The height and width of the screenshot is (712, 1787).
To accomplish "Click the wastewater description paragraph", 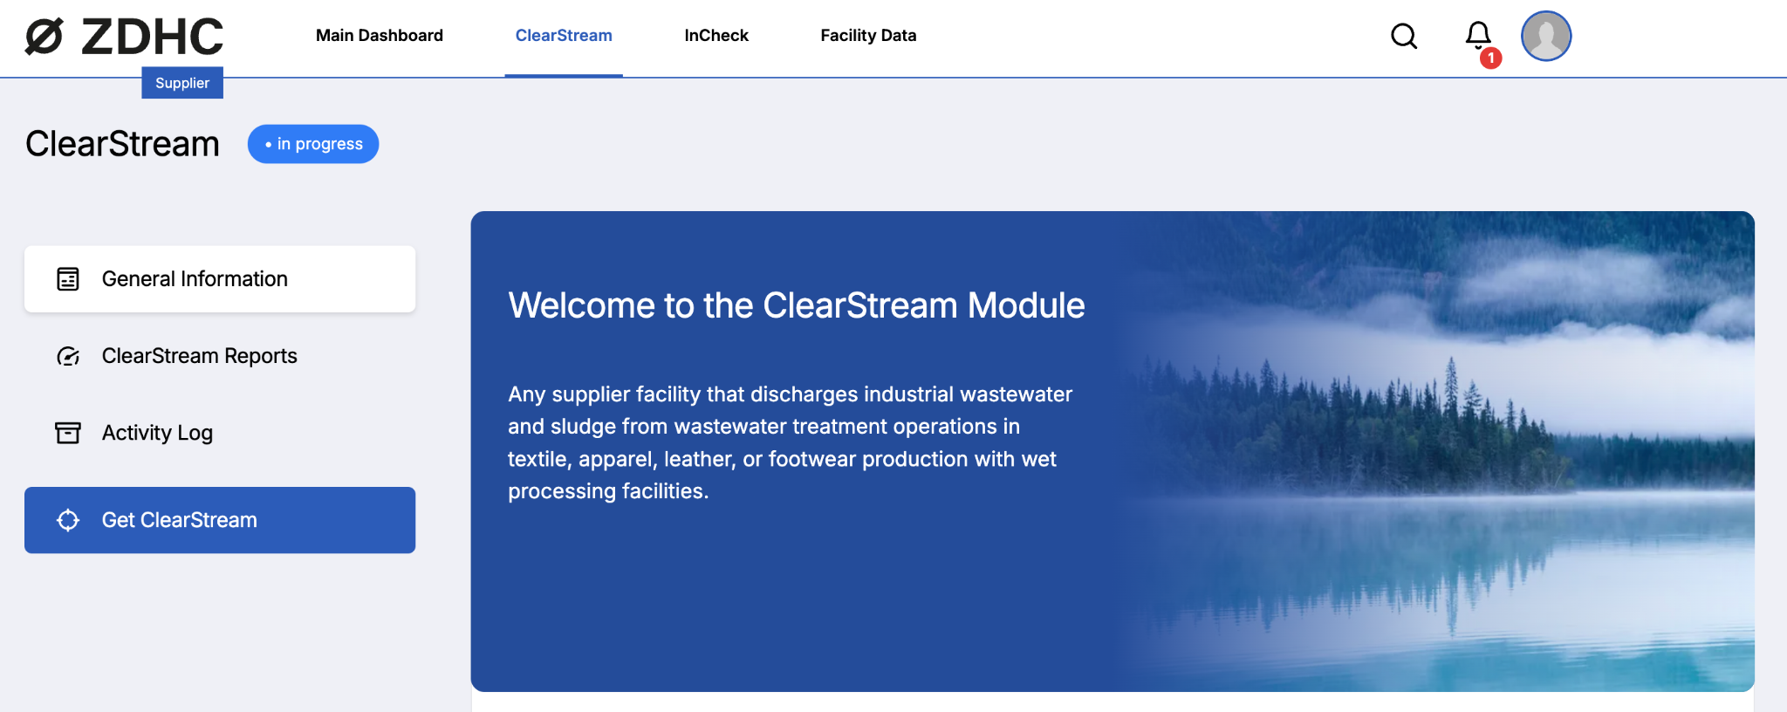I will click(791, 442).
